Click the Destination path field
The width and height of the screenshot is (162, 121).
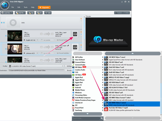click(x=36, y=70)
